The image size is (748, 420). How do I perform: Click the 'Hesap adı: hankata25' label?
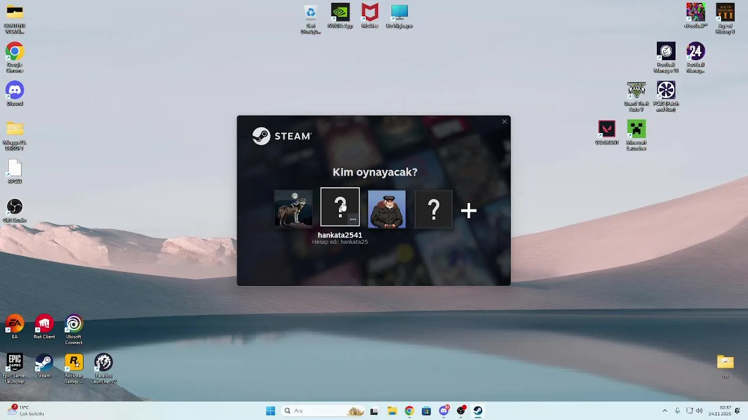[x=340, y=242]
